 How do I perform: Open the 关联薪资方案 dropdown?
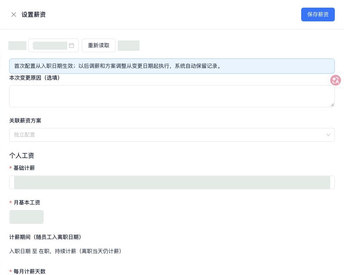(172, 135)
